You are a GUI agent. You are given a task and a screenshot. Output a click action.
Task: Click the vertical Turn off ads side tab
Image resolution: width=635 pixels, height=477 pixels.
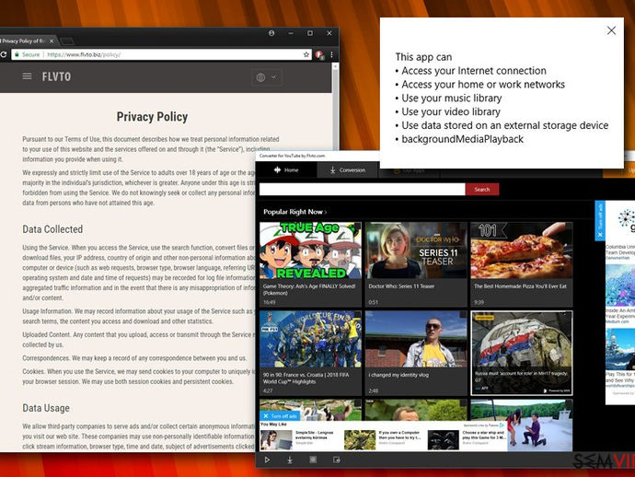tap(600, 220)
